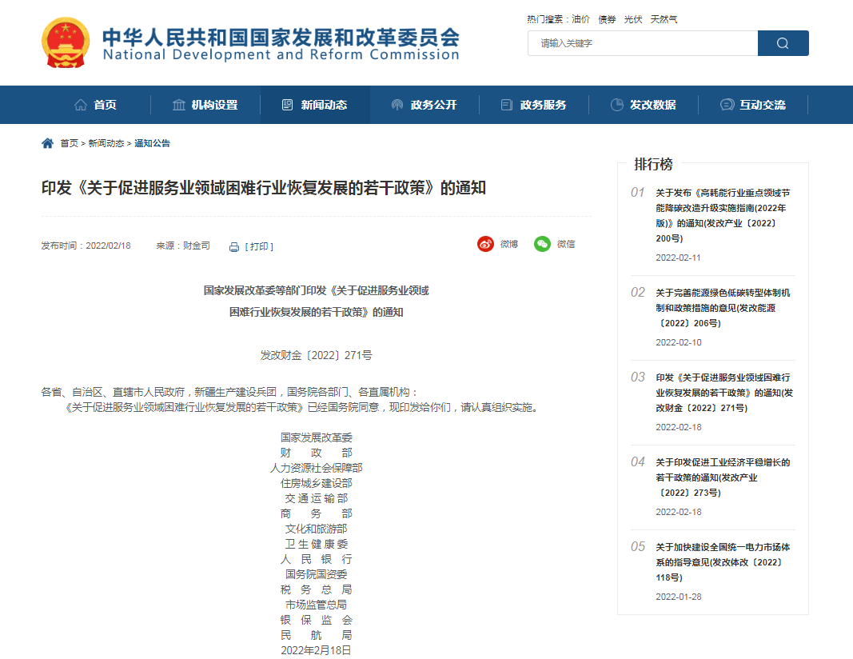Select the 新闻动态 menu item

[x=325, y=105]
